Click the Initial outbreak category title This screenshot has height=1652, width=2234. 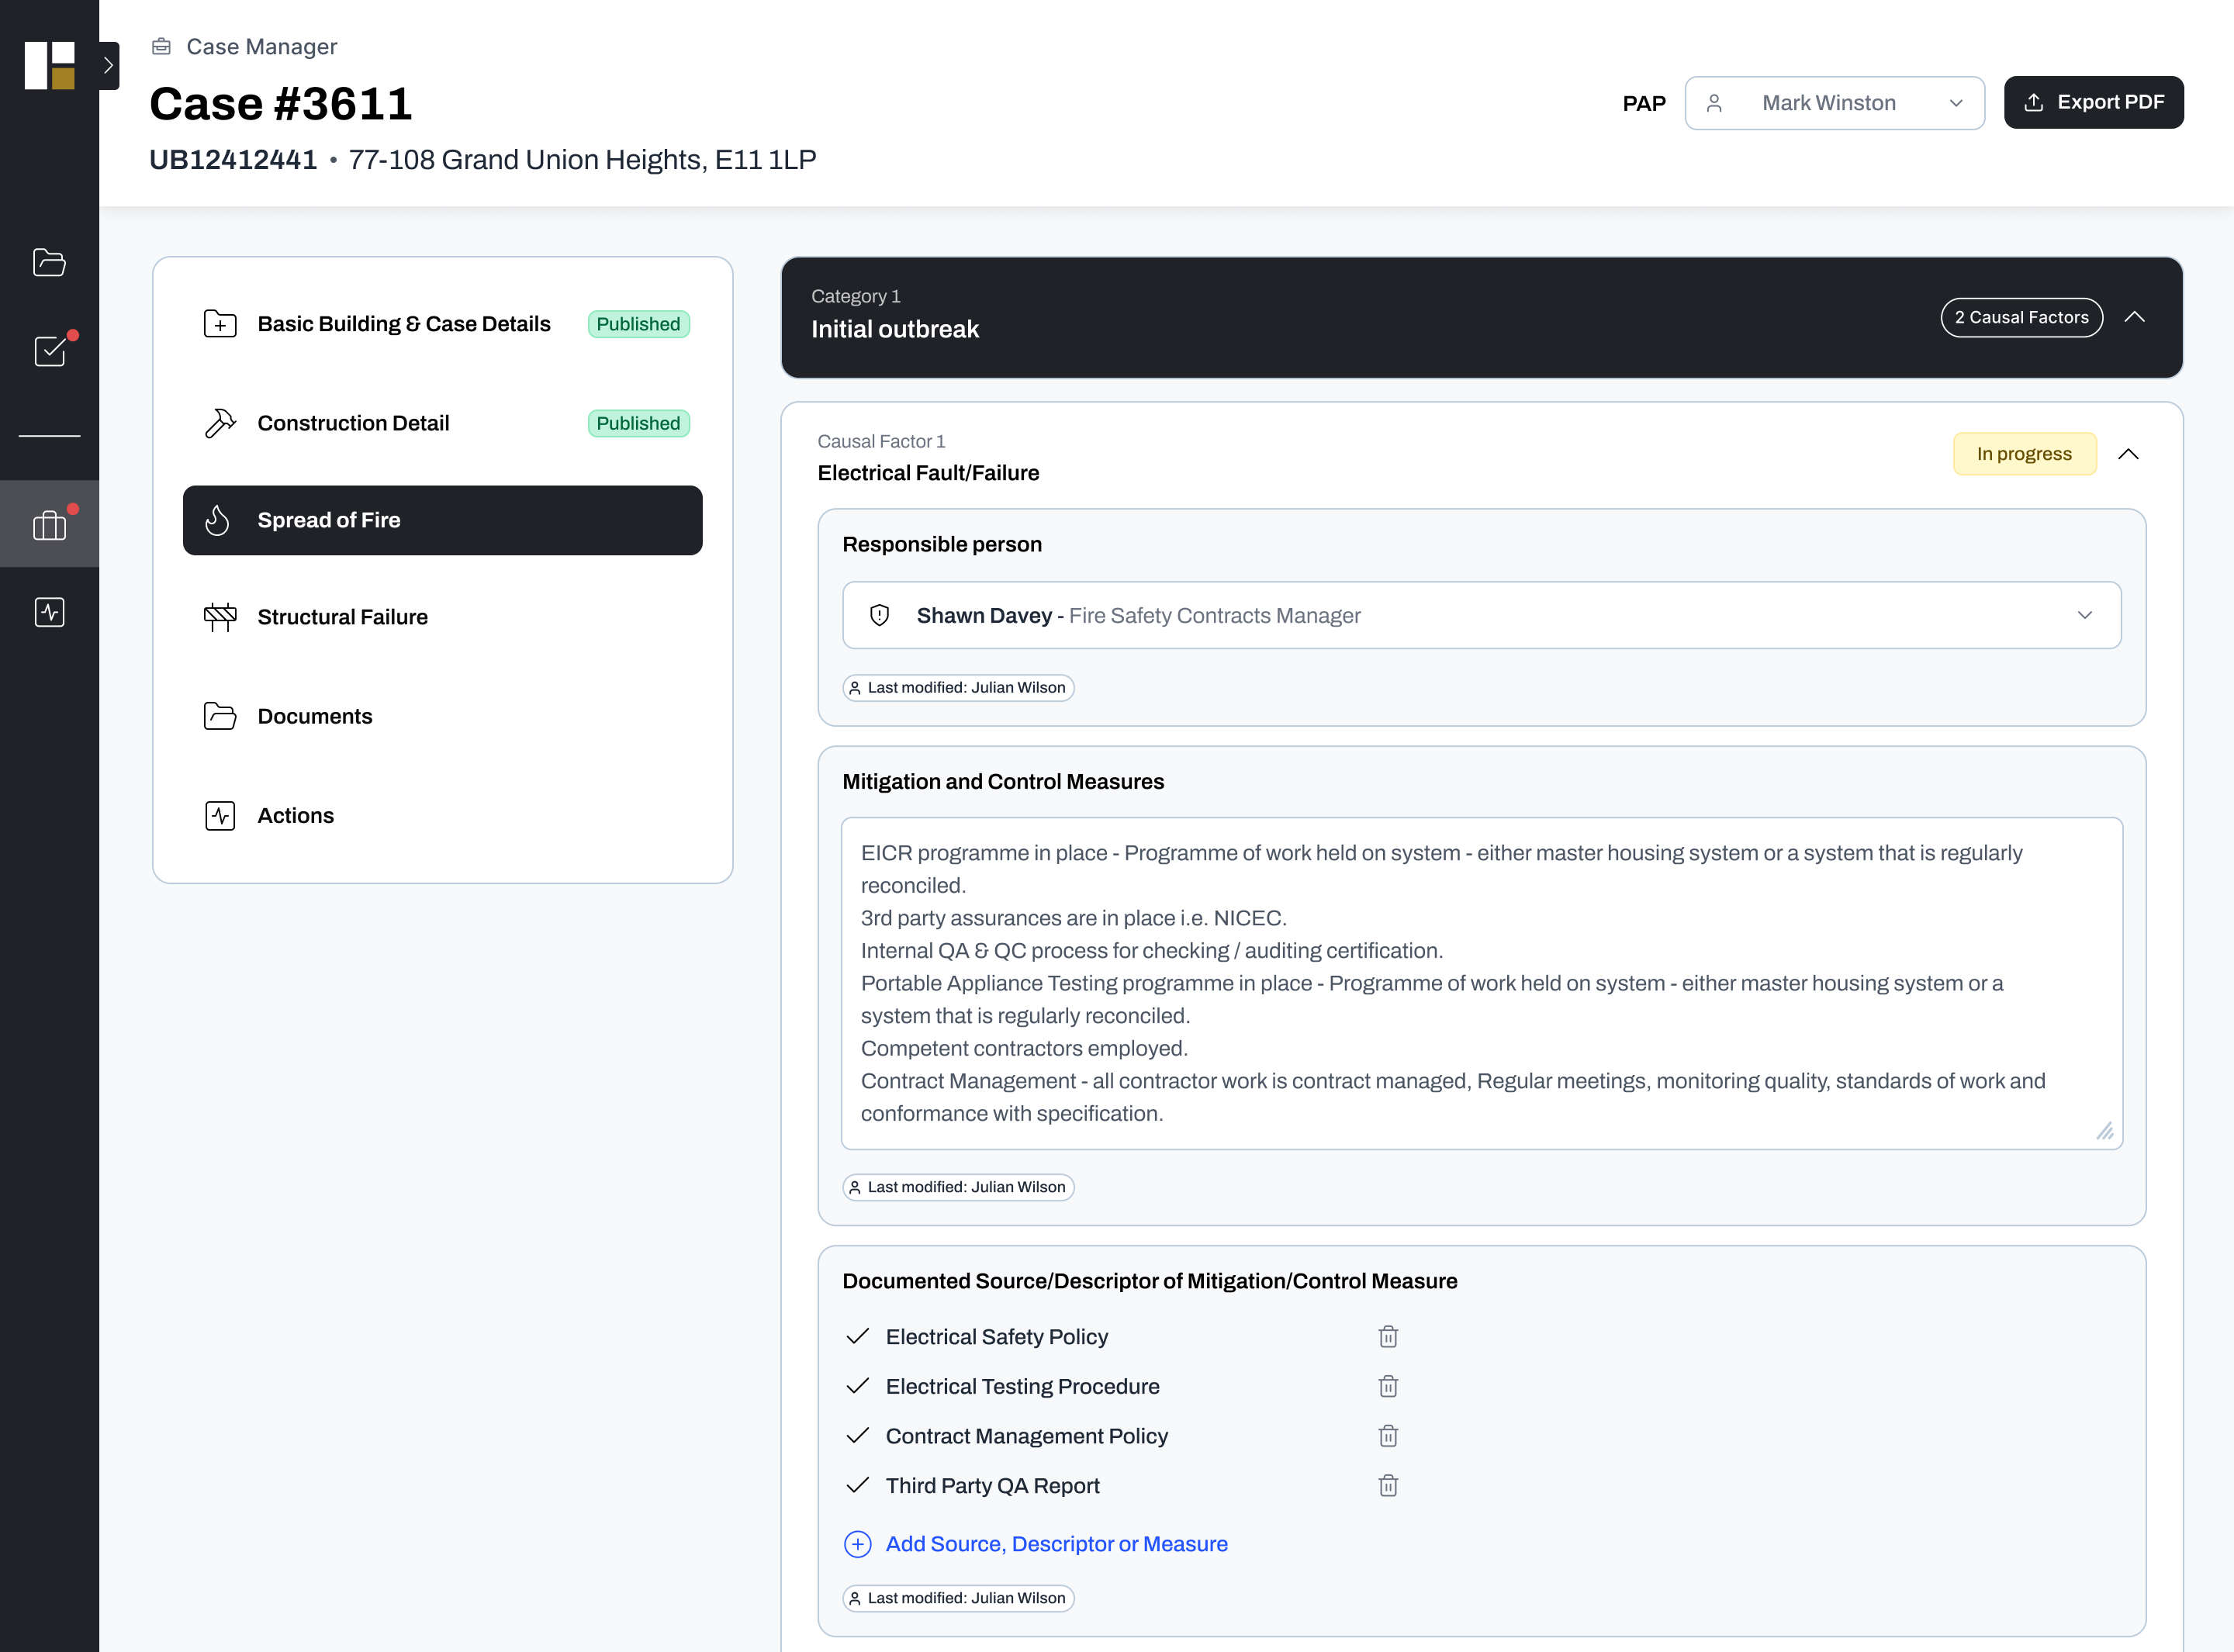[x=895, y=329]
